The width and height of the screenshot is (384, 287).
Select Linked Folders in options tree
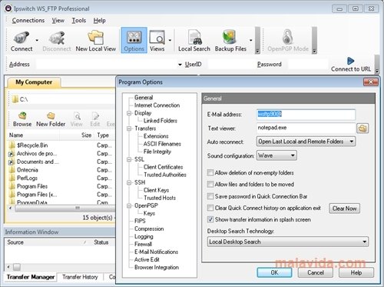pos(161,121)
